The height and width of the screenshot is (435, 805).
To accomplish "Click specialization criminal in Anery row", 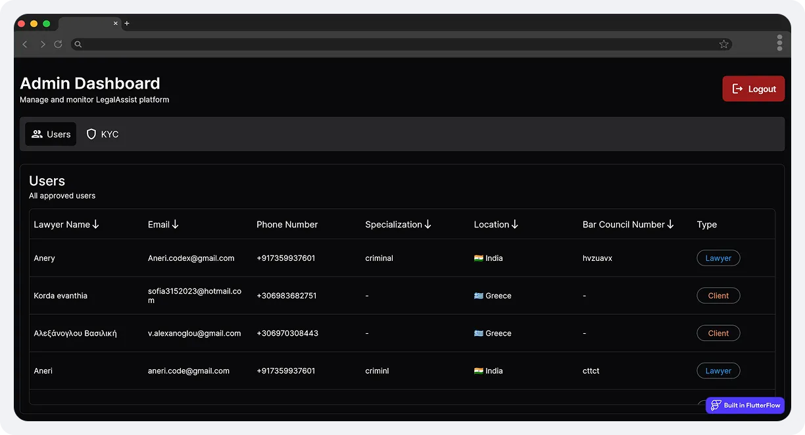I will point(379,258).
